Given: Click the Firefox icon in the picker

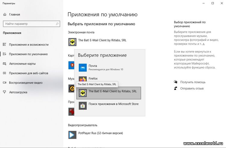Looking at the screenshot, I should pos(83,79).
